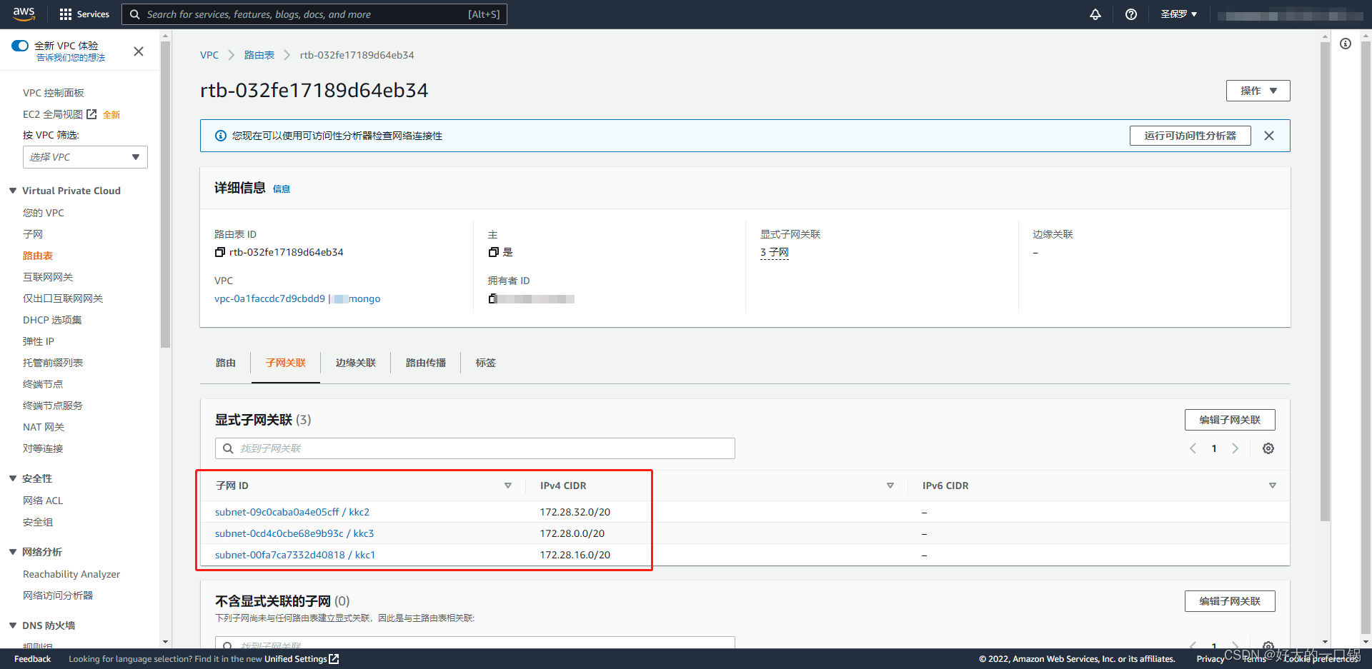Expand the 操作 actions dropdown
Image resolution: width=1372 pixels, height=669 pixels.
pyautogui.click(x=1258, y=91)
